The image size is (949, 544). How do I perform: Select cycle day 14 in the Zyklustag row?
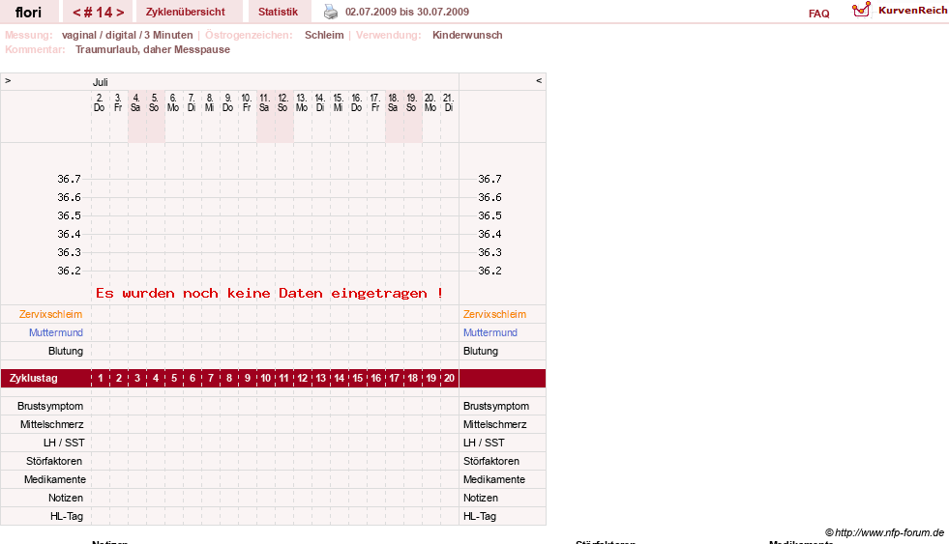(339, 379)
